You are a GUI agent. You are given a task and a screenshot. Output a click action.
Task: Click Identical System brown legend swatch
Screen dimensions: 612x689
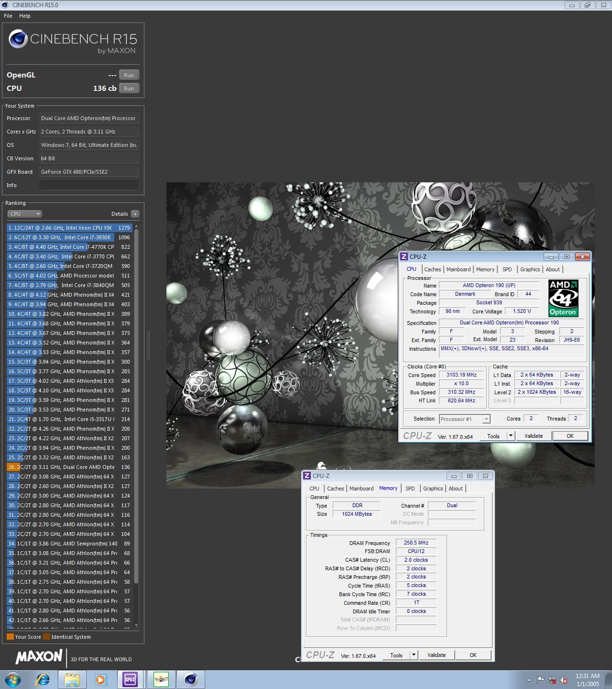click(46, 637)
